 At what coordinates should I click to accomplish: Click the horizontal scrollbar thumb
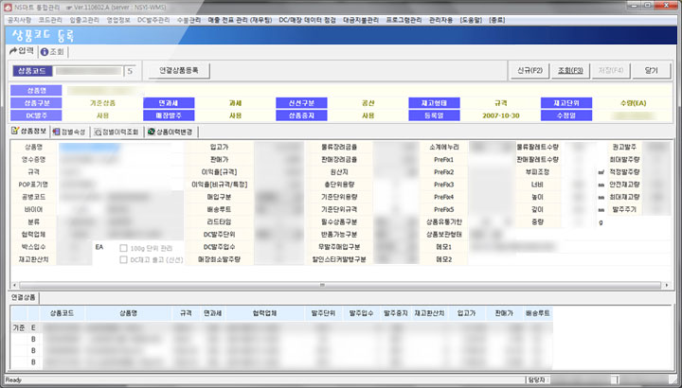[x=340, y=286]
